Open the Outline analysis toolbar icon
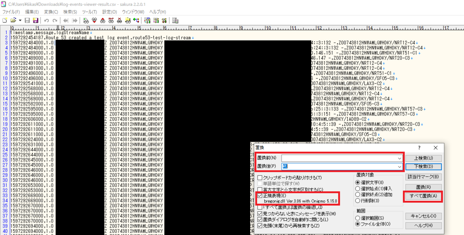 [x=175, y=20]
